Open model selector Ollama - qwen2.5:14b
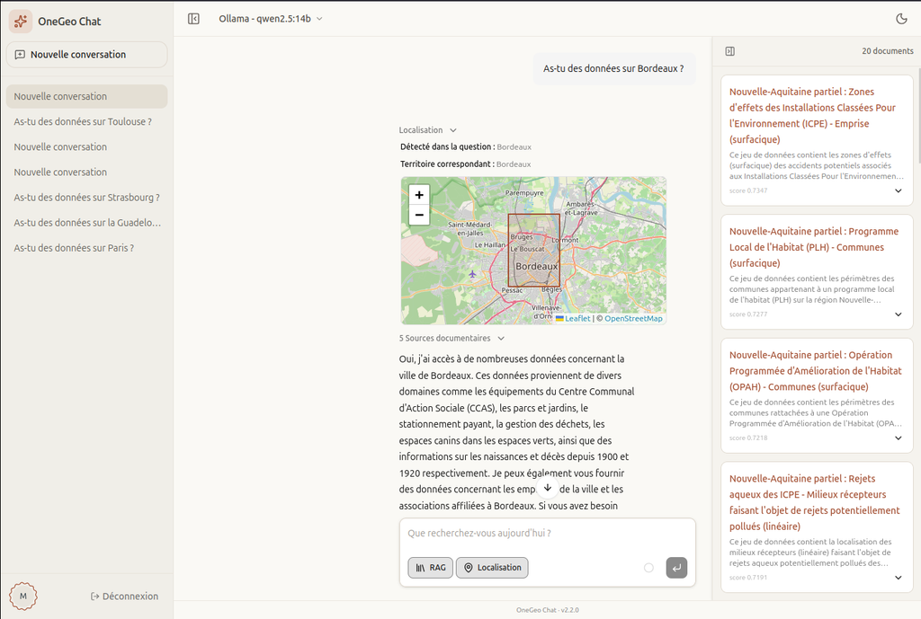Viewport: 921px width, 619px height. pos(271,19)
